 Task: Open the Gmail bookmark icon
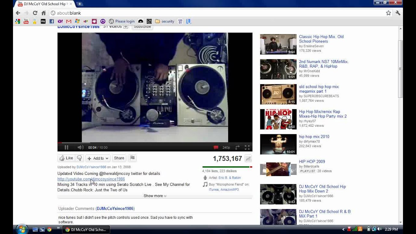pyautogui.click(x=69, y=21)
